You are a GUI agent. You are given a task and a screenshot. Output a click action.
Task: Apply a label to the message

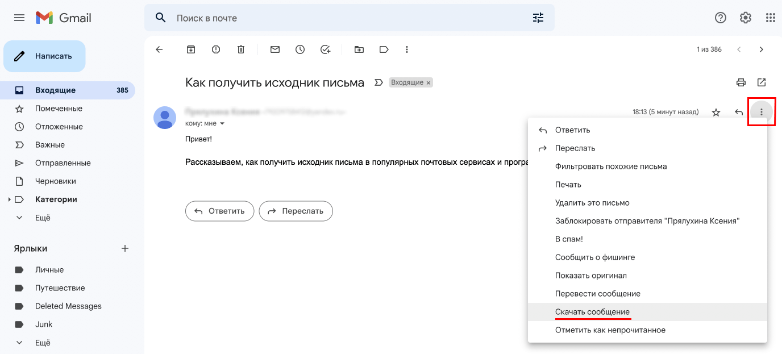tap(384, 49)
